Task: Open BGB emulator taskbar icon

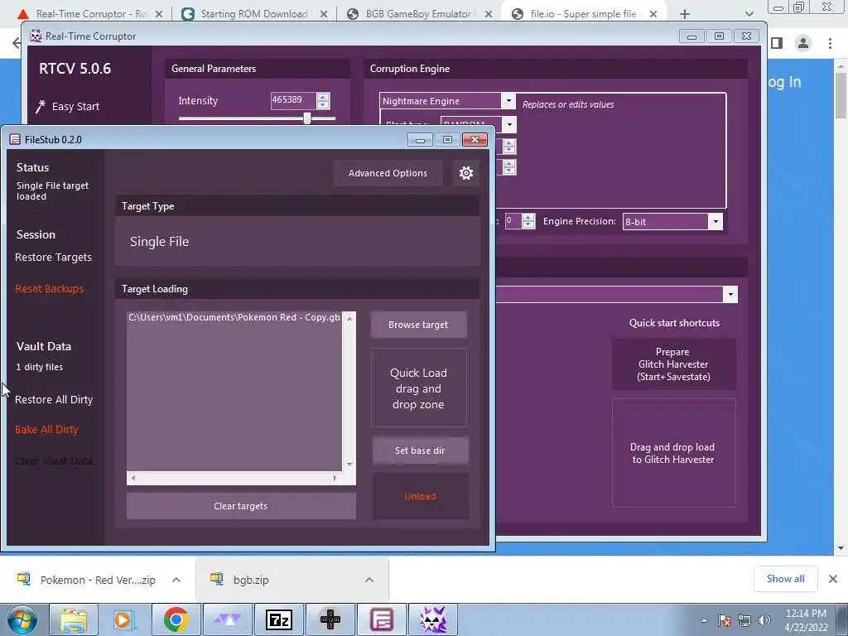Action: (x=330, y=619)
